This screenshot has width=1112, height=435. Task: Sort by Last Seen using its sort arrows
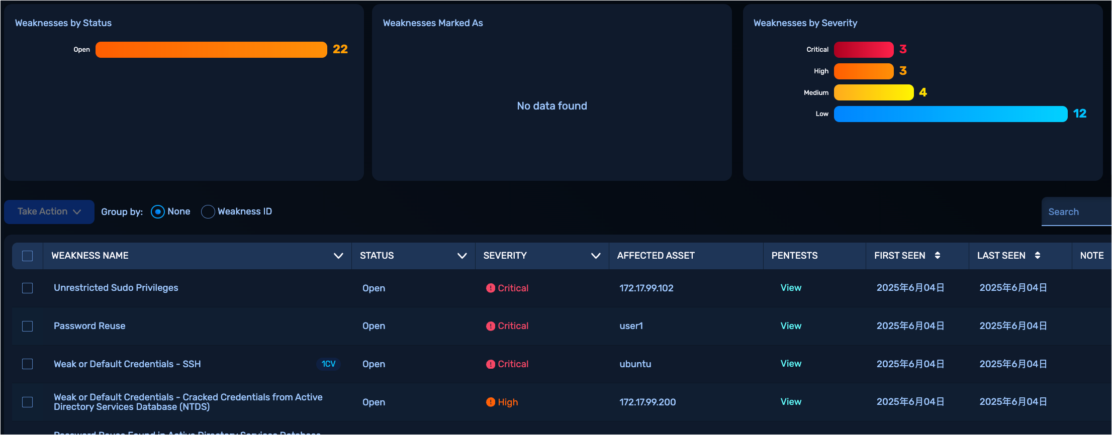tap(1037, 255)
